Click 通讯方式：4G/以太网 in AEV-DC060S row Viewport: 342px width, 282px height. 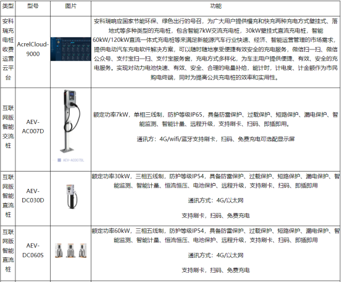tap(215, 255)
